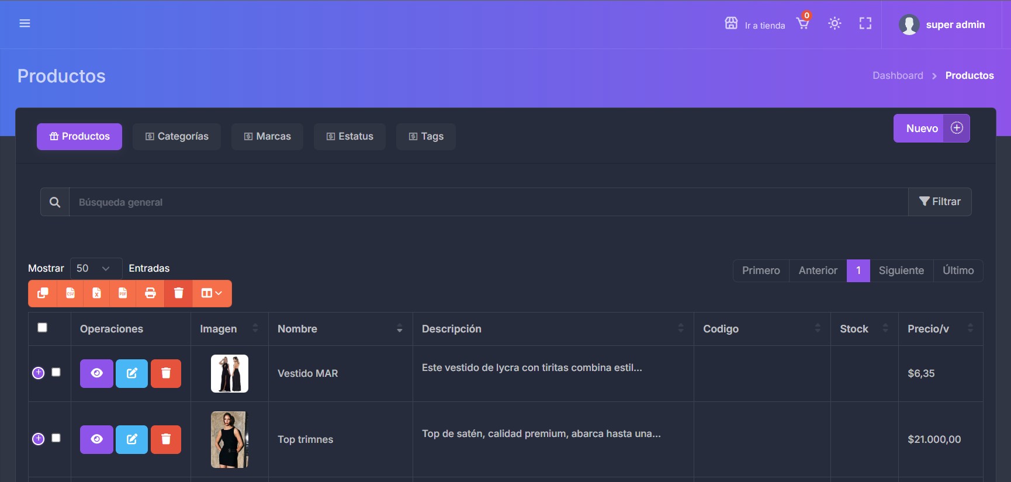This screenshot has width=1011, height=482.
Task: Switch theme with the sun icon
Action: tap(835, 23)
